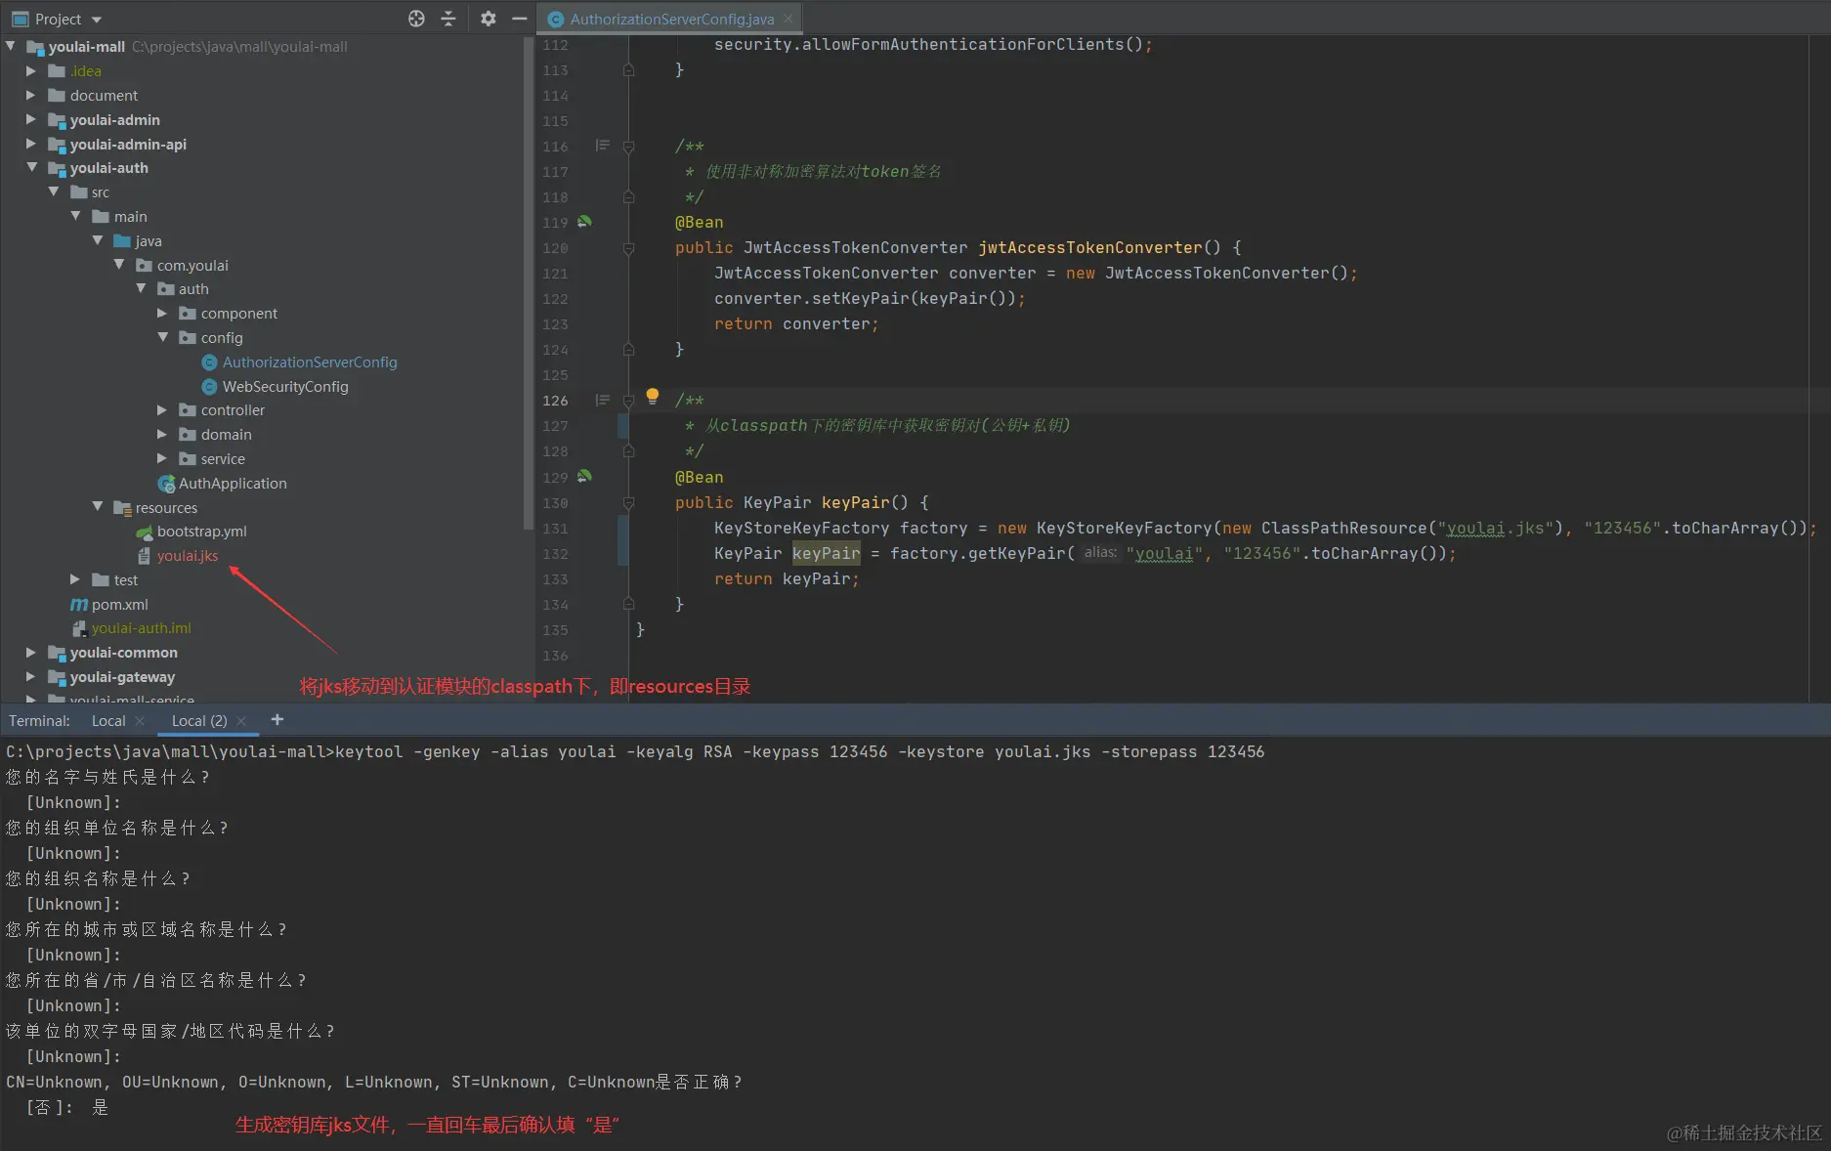Click the Maven pom.xml icon
The height and width of the screenshot is (1151, 1831).
coord(78,605)
